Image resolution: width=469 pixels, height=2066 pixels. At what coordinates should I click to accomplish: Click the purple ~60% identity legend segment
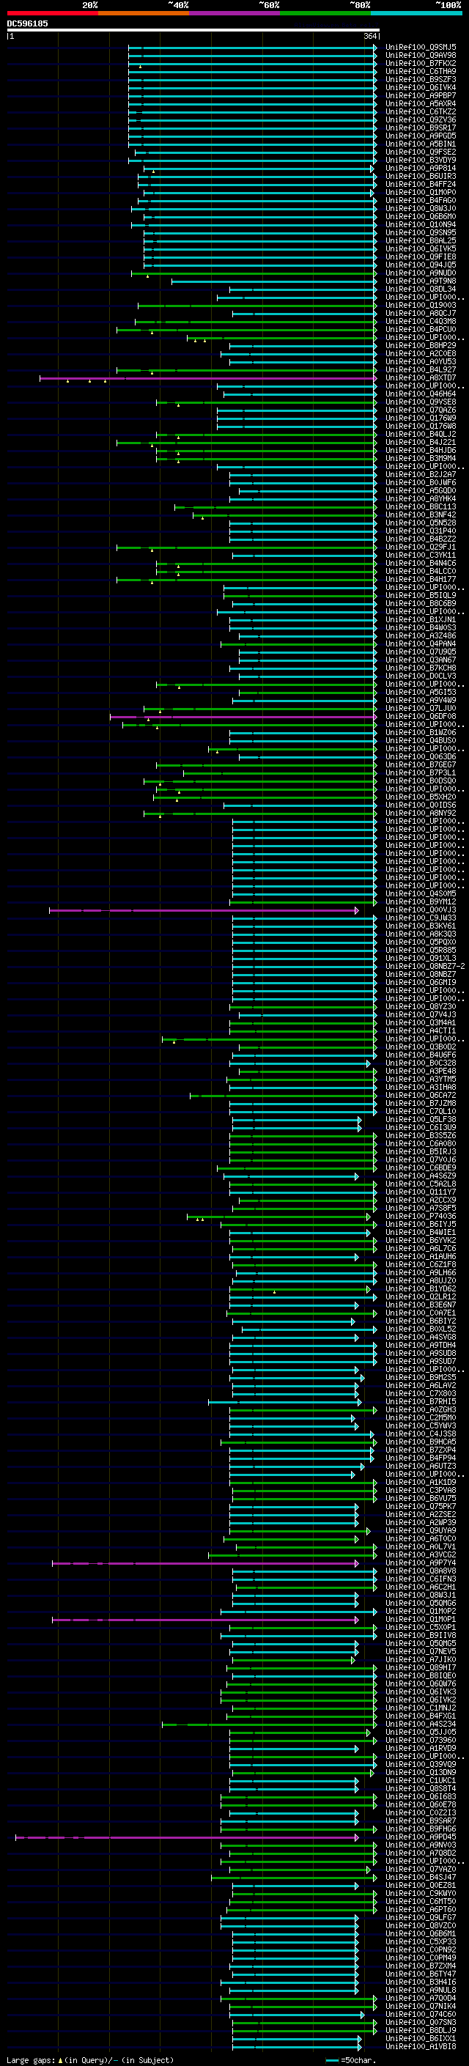[234, 13]
